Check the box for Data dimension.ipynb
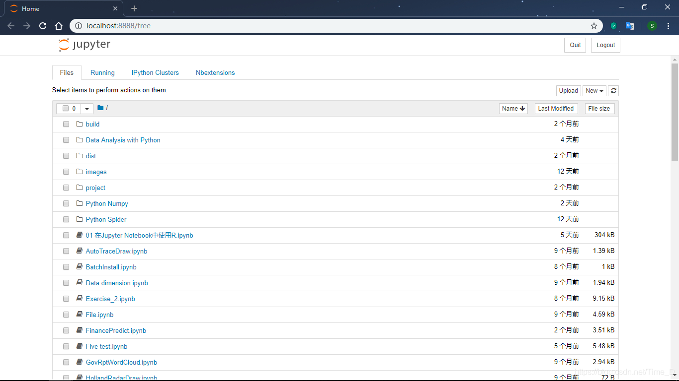 pos(66,283)
